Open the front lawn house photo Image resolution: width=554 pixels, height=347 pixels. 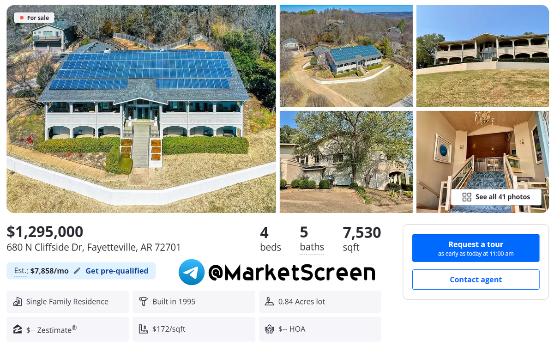pos(482,56)
